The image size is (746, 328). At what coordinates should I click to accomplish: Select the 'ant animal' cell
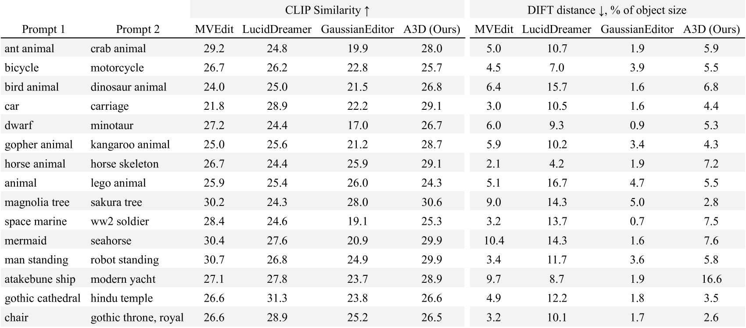coord(29,48)
